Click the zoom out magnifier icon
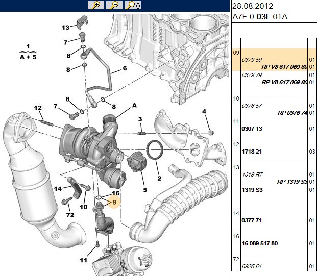The image size is (317, 276). click(114, 5)
